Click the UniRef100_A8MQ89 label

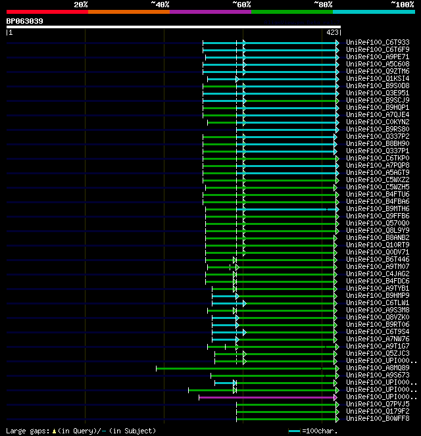[378, 368]
